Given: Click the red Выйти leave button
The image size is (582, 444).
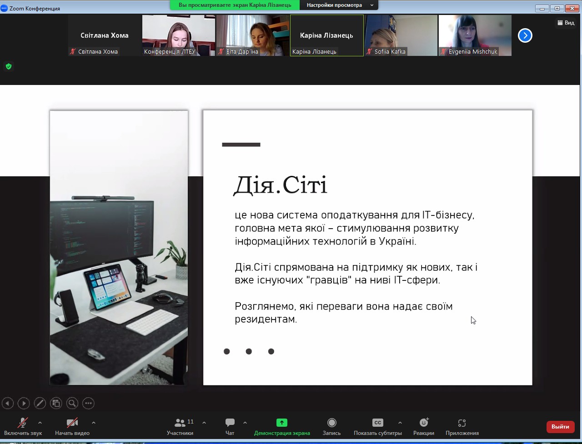Looking at the screenshot, I should pos(560,427).
